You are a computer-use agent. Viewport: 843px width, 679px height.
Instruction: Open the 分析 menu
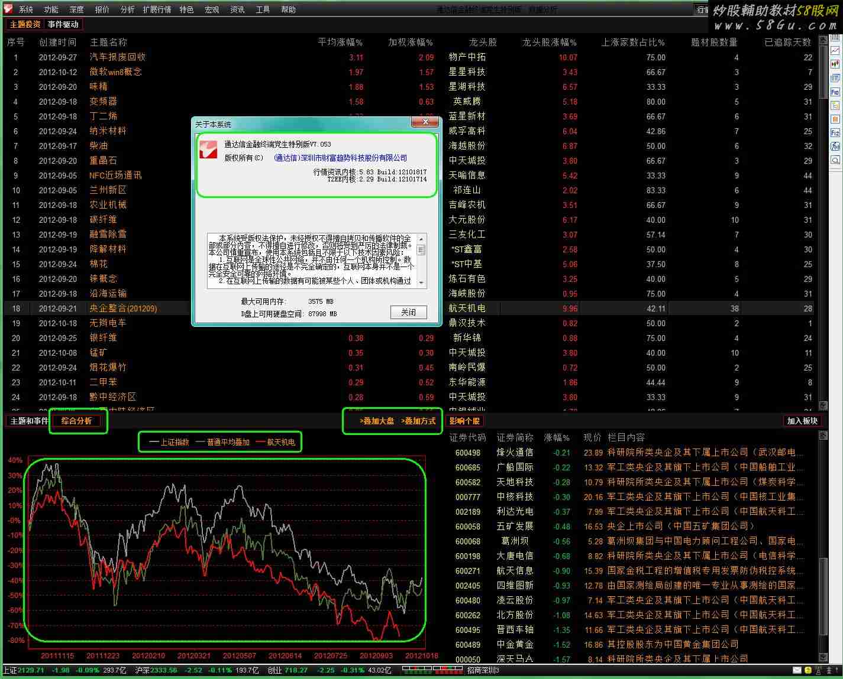tap(128, 9)
